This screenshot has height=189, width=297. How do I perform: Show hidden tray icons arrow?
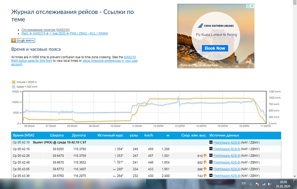(251, 184)
